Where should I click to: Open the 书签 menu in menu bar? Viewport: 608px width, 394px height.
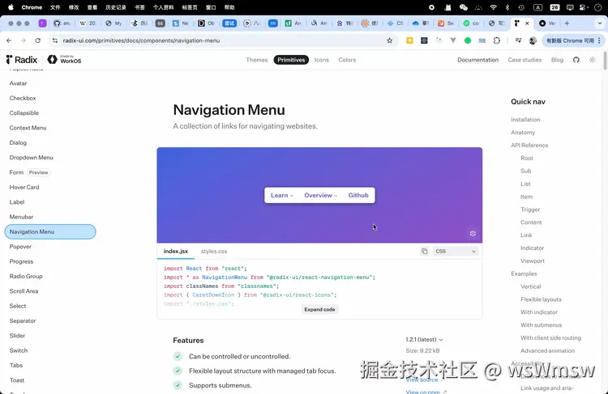pos(139,7)
